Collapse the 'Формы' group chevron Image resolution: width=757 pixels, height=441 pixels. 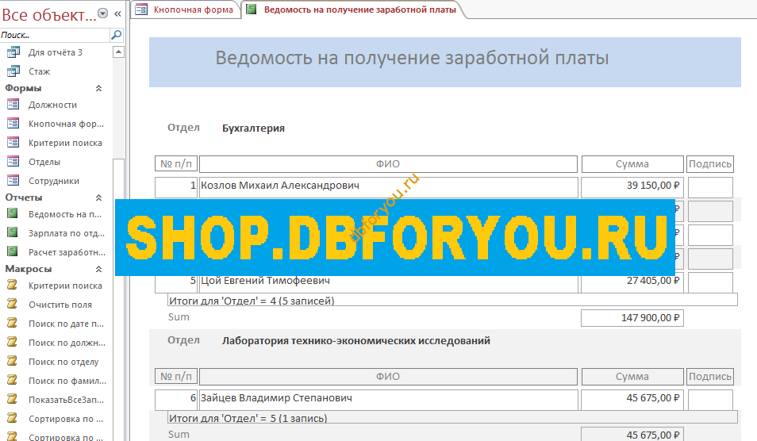pos(99,88)
